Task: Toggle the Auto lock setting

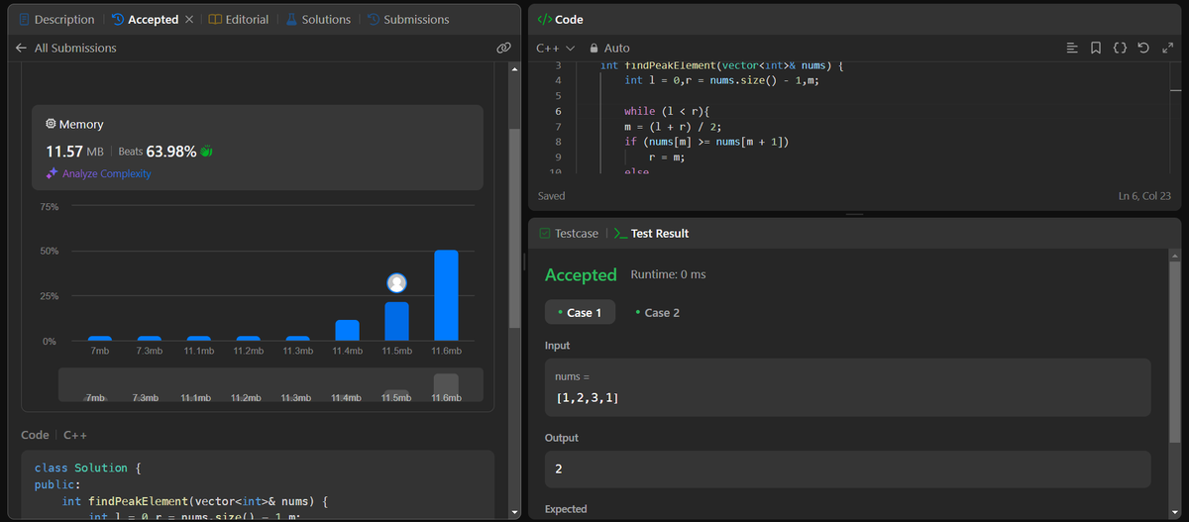Action: coord(609,48)
